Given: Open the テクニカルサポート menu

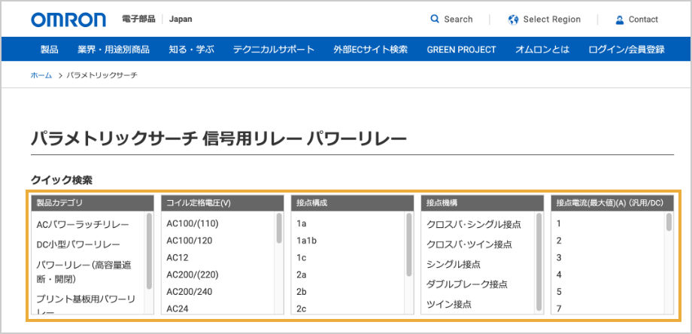Looking at the screenshot, I should pyautogui.click(x=274, y=50).
